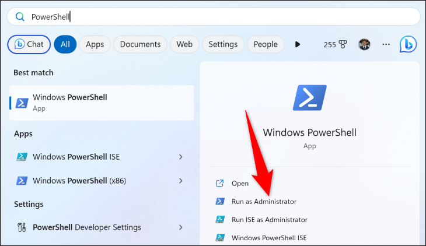The width and height of the screenshot is (426, 246).
Task: Open the Bing icon at top right
Action: (x=408, y=44)
